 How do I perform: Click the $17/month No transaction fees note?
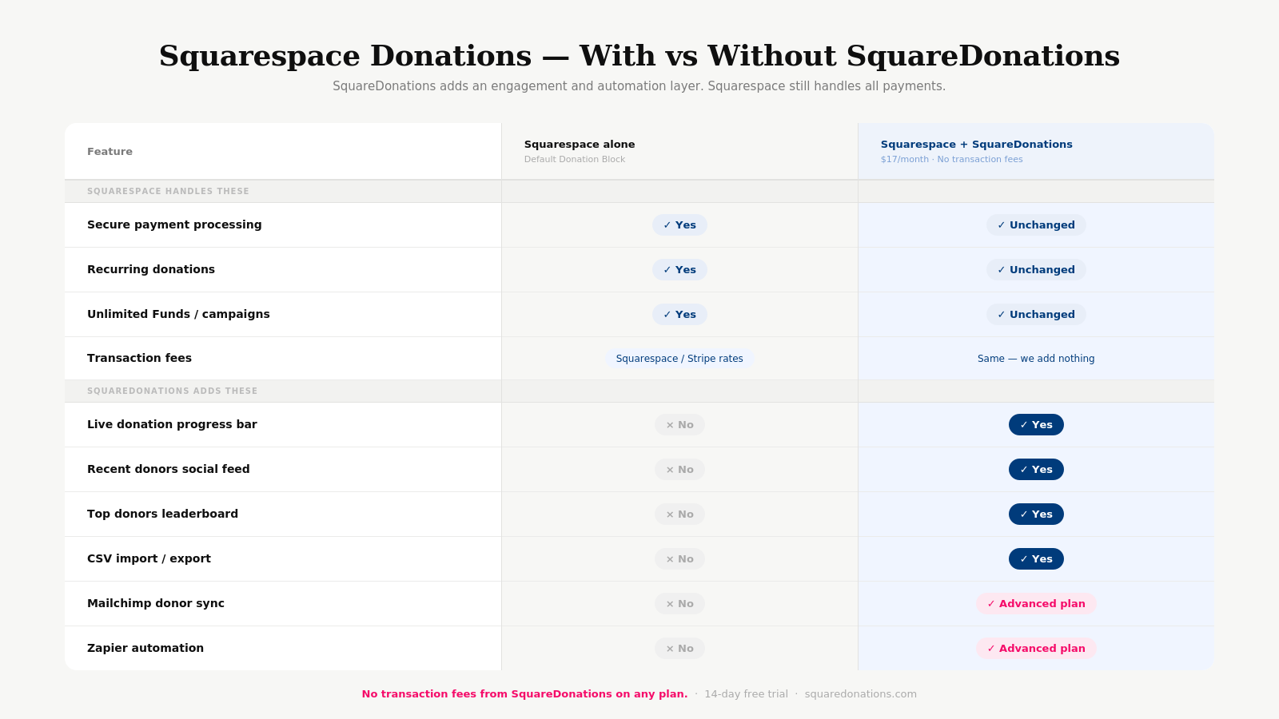952,160
